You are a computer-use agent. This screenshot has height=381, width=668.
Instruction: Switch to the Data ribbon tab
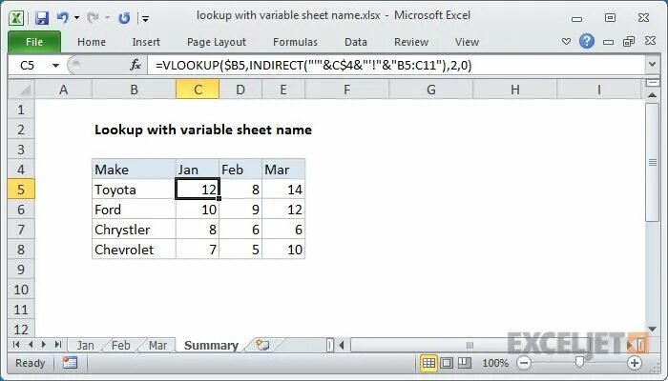356,42
